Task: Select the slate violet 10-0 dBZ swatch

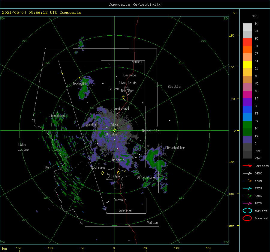Action: click(247, 140)
